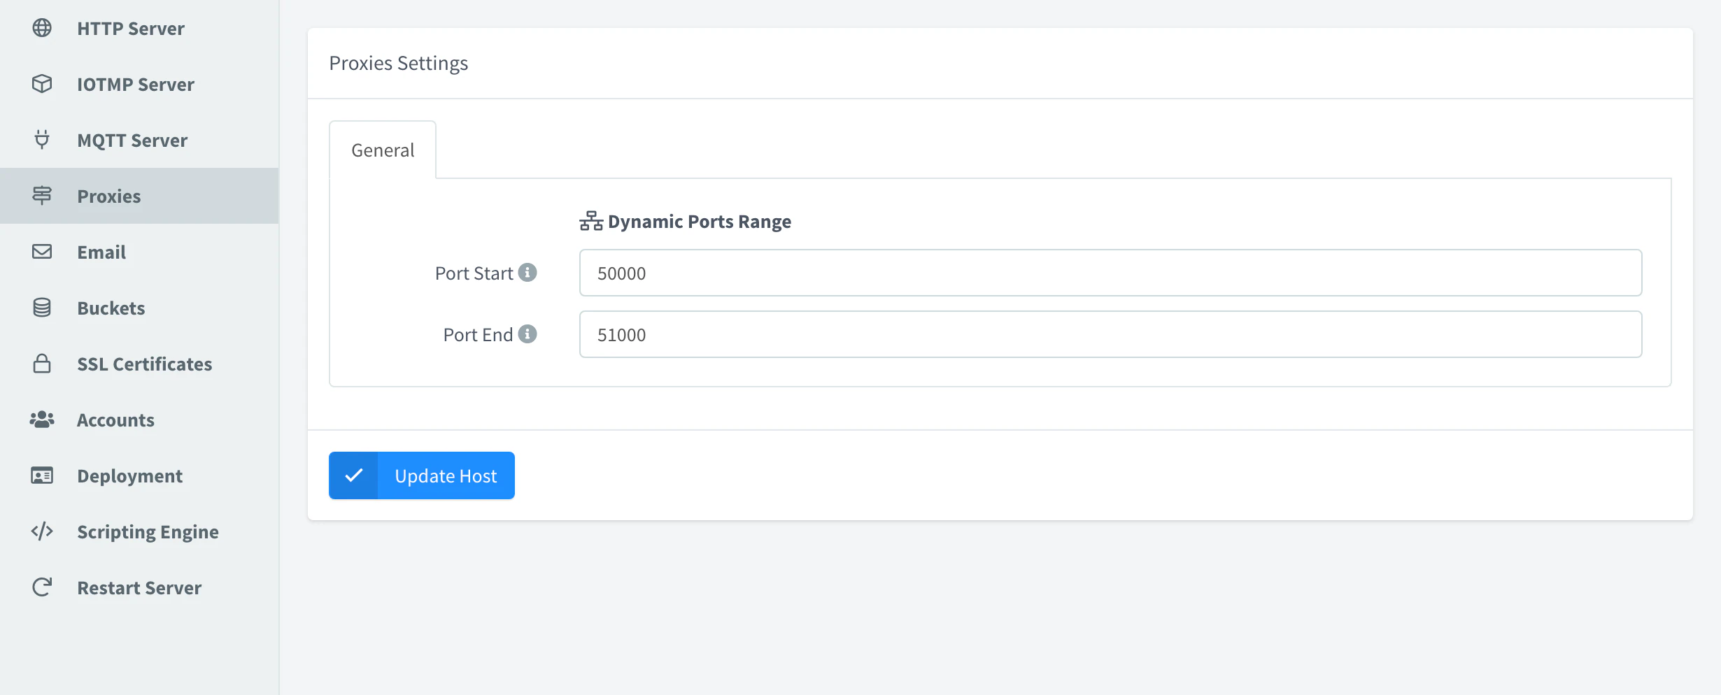Screen dimensions: 1721x695
Task: Click the Update Host checkmark icon
Action: pyautogui.click(x=354, y=475)
